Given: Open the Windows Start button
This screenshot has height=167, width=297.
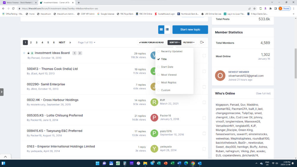Looking at the screenshot, I should 97,163.
